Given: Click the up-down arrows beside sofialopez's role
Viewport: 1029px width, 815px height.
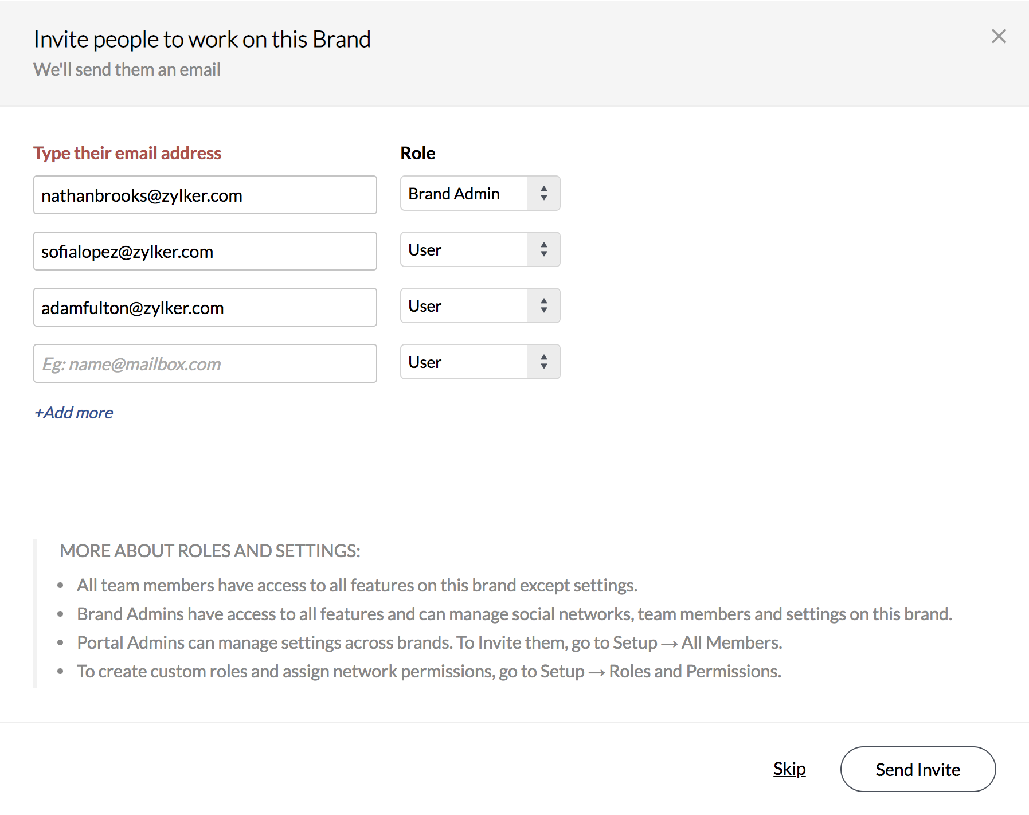Looking at the screenshot, I should tap(543, 250).
